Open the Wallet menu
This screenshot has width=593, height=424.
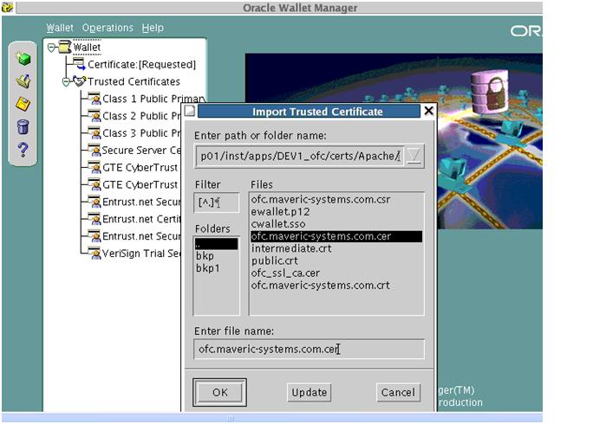pos(60,28)
